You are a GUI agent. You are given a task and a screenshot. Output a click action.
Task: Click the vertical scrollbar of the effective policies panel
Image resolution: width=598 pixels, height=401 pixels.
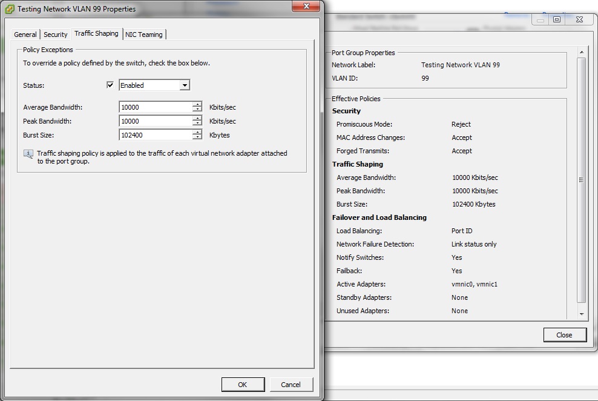(x=580, y=180)
